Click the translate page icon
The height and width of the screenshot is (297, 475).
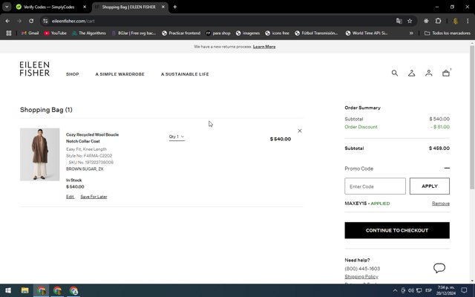point(399,21)
